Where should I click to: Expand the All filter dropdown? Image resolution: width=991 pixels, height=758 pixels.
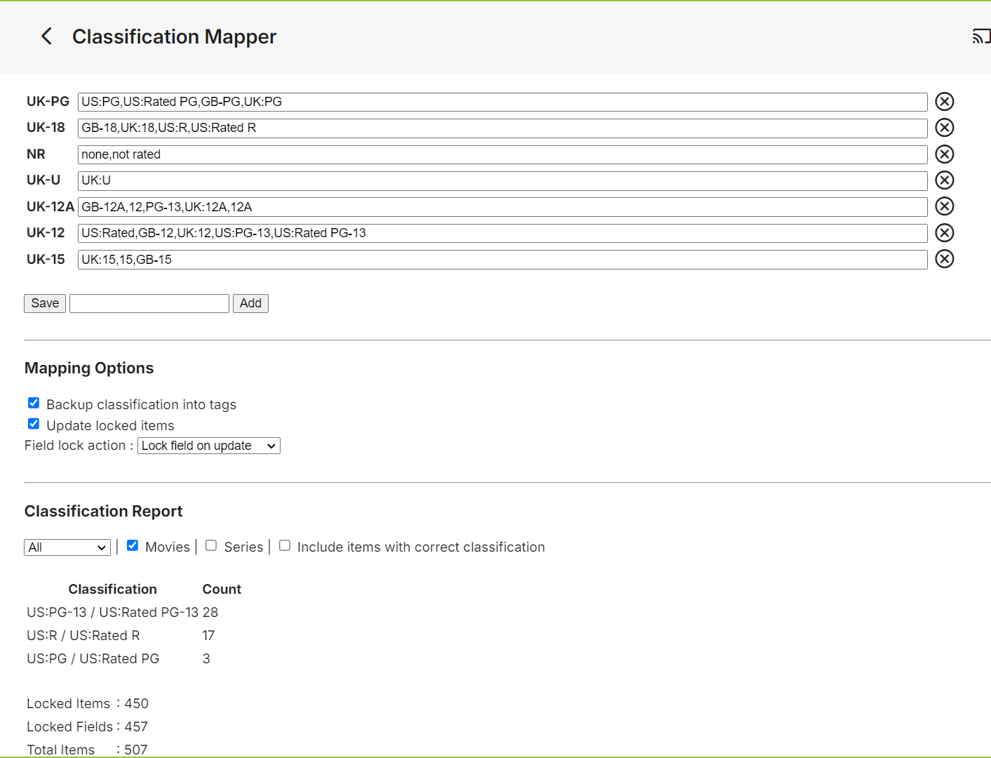click(x=67, y=547)
